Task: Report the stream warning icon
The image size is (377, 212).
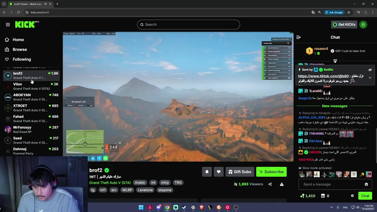Action: point(282,184)
